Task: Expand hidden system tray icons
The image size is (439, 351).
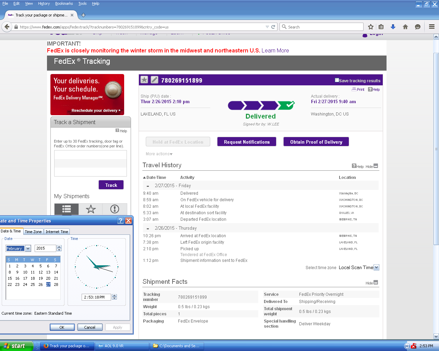Action: tap(407, 346)
